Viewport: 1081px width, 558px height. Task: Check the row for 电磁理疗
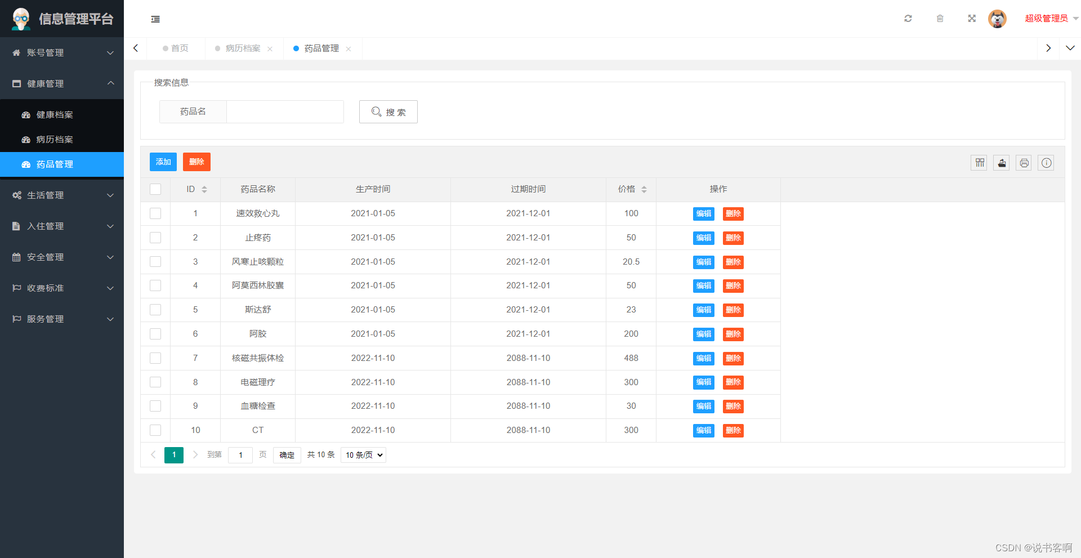[155, 382]
